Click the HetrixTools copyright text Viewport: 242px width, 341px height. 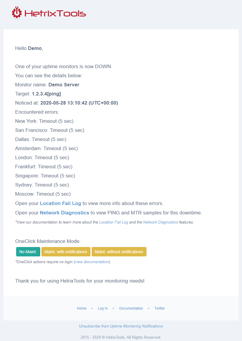(121, 337)
